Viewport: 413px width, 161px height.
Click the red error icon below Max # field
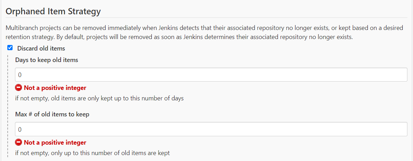tap(18, 143)
